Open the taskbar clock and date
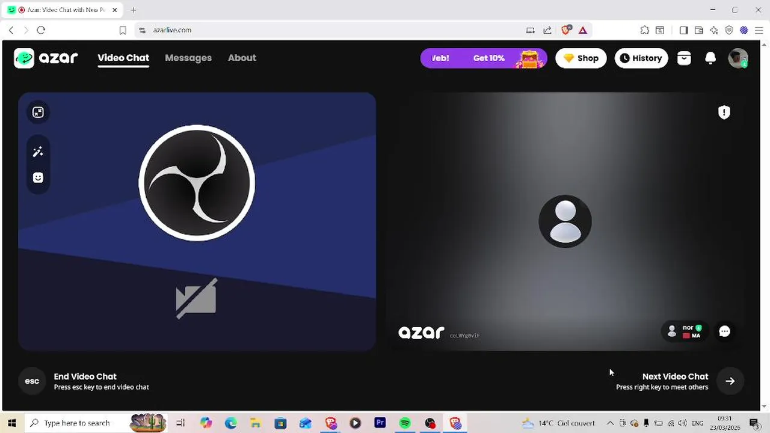Screen dimensions: 770x433 (x=725, y=423)
